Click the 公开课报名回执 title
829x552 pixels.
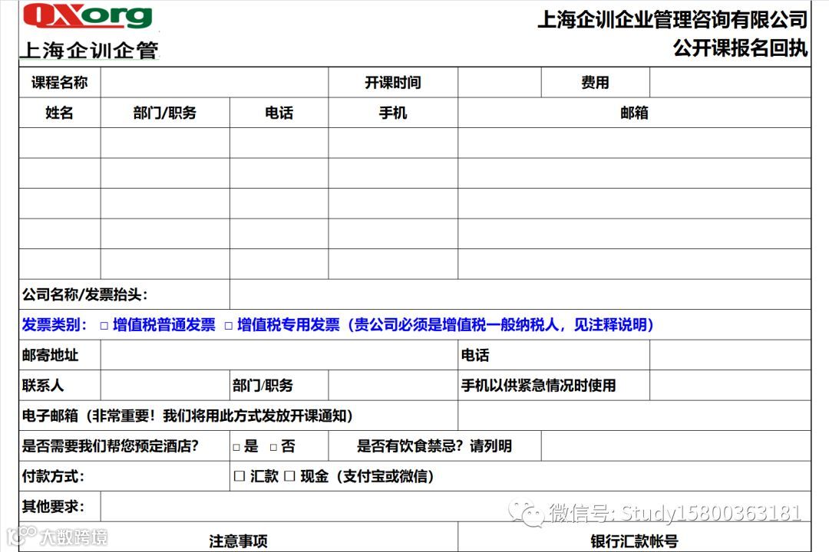(x=740, y=48)
